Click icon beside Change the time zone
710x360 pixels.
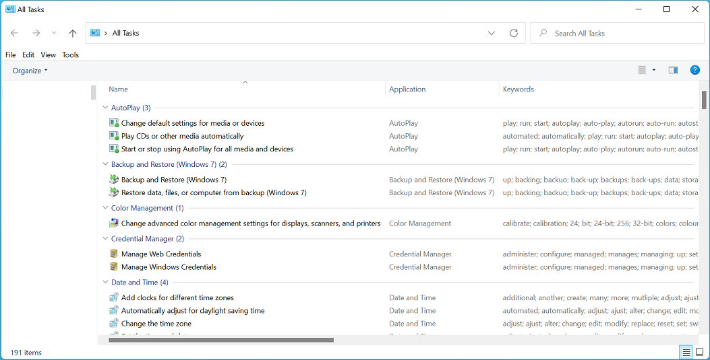[114, 324]
